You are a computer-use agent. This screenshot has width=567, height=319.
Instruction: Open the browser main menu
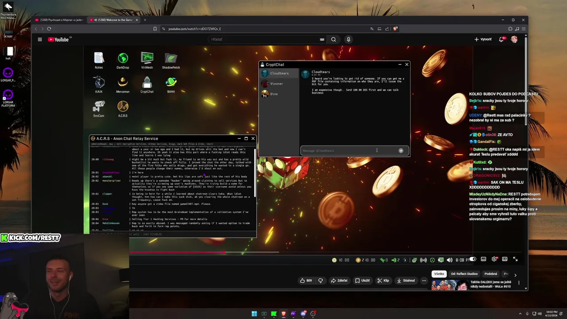[x=523, y=29]
